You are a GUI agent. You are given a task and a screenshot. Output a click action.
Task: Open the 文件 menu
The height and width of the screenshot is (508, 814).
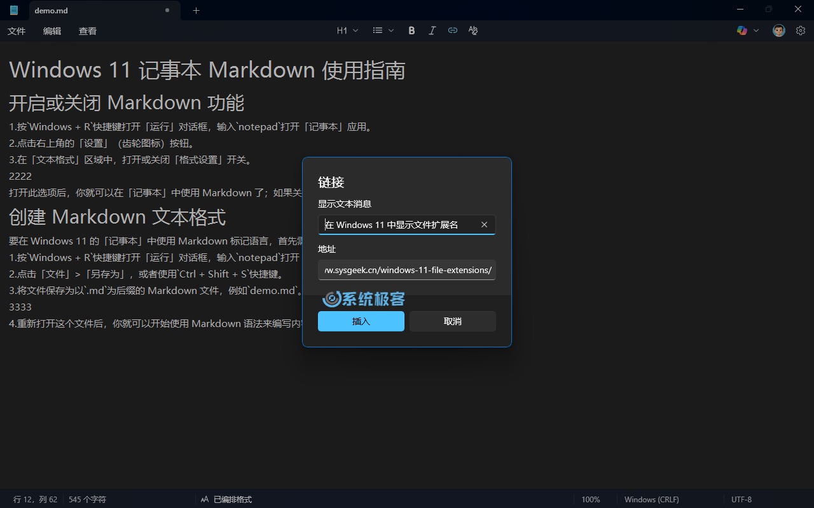click(17, 30)
